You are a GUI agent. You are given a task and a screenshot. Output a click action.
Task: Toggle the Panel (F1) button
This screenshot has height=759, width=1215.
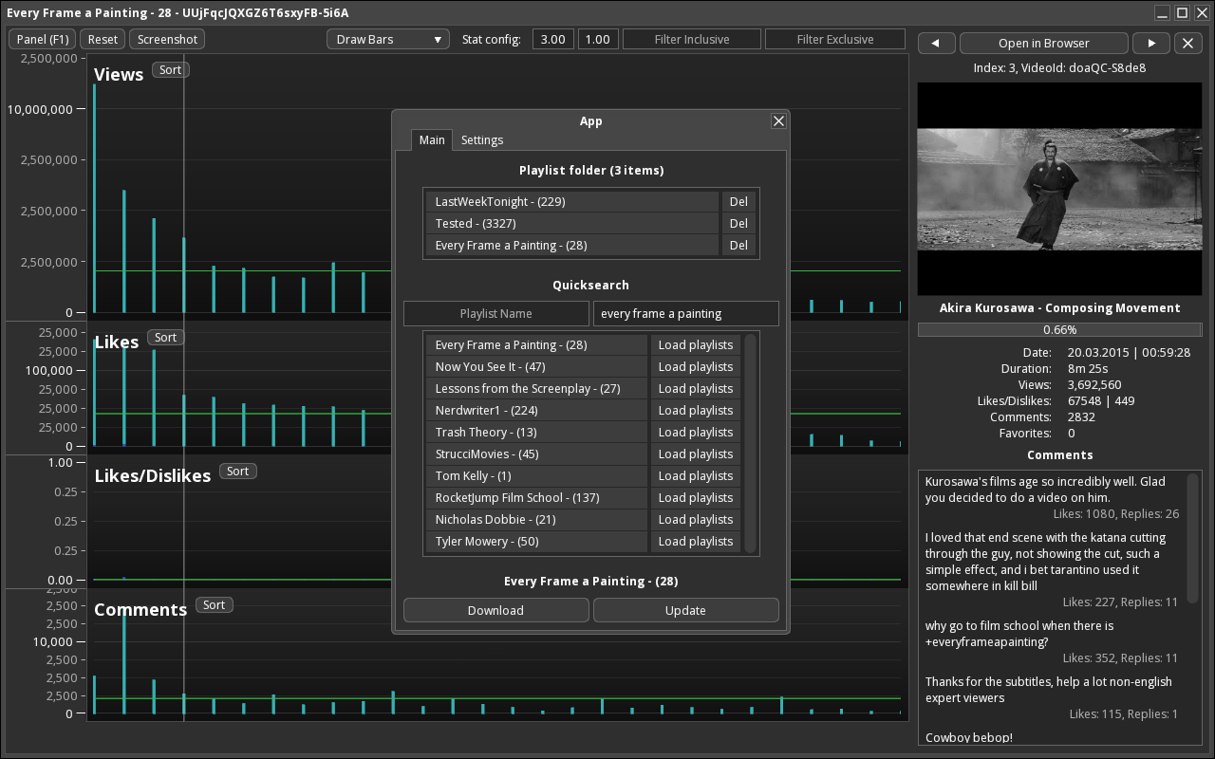tap(44, 39)
